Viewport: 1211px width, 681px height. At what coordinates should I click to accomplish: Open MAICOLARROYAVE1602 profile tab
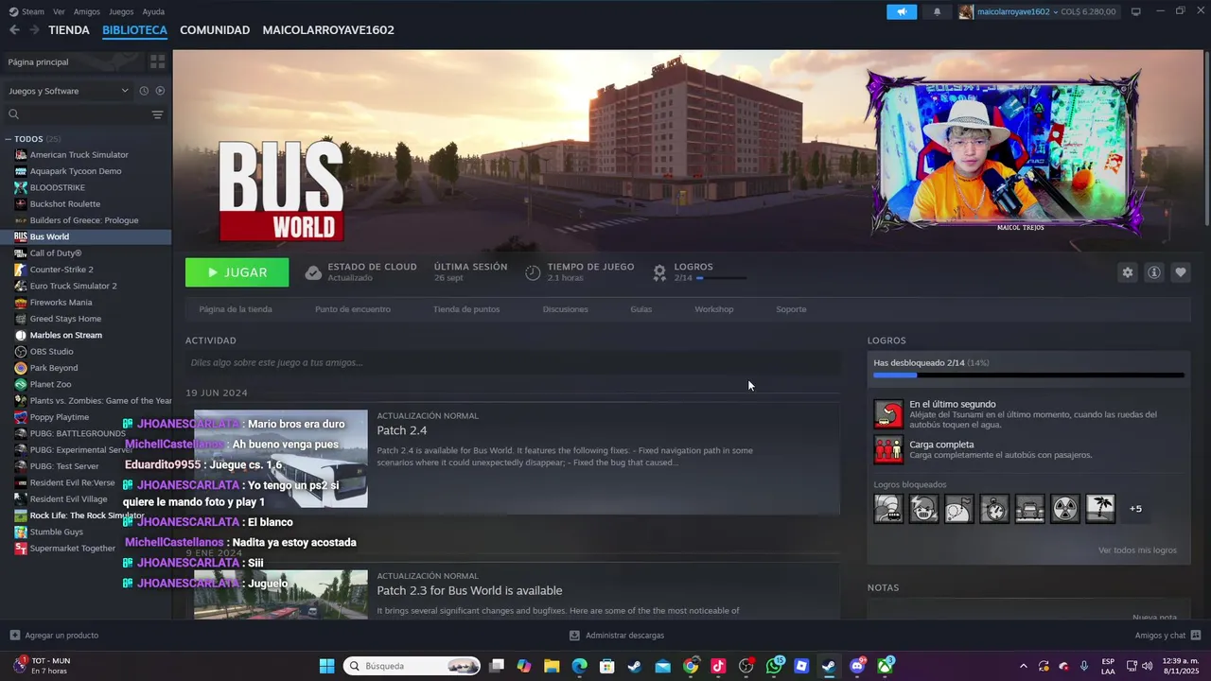click(x=328, y=30)
